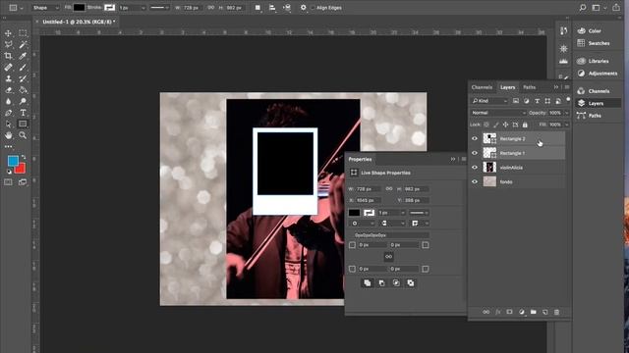Select the Hand tool
Viewport: 629px width, 353px height.
8,135
